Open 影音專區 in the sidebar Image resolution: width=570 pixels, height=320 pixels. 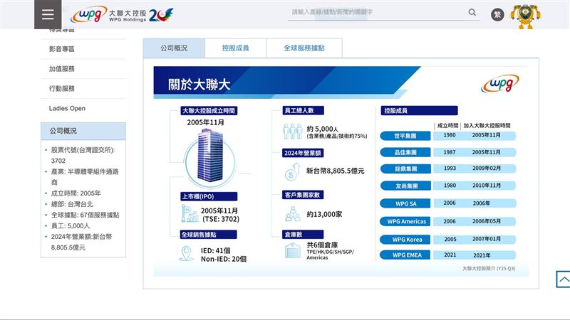coord(62,49)
